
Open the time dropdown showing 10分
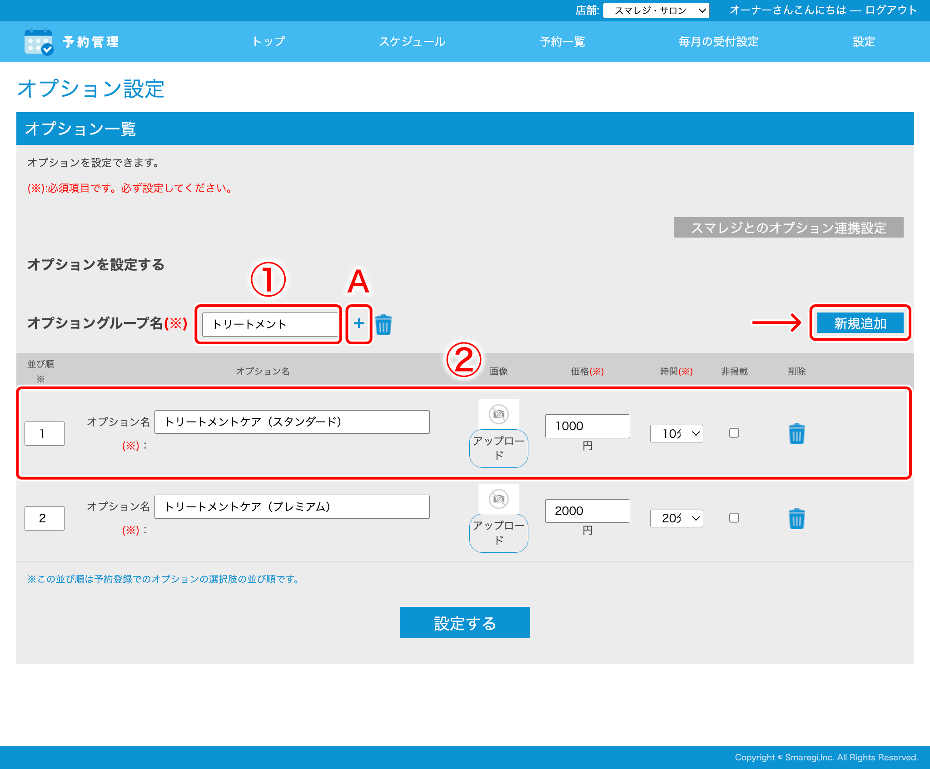point(676,433)
